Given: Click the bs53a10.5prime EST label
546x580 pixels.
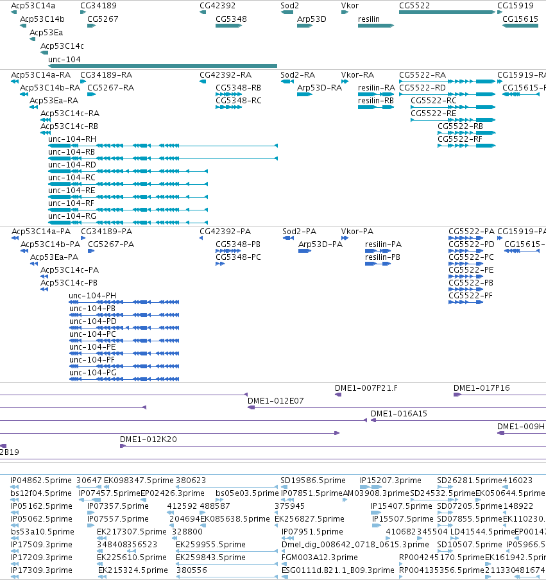Looking at the screenshot, I should tap(42, 532).
